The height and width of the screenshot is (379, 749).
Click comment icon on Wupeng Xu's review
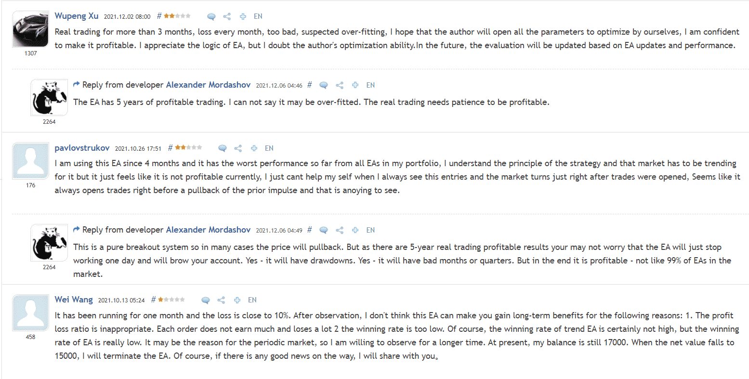(x=211, y=16)
